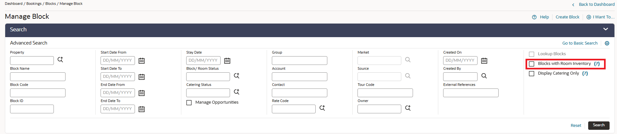Open Start Date From calendar picker
617x134 pixels.
(x=142, y=61)
